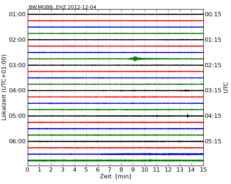Click the Lokalzeit (UTC+01:00) axis label

(4, 87)
